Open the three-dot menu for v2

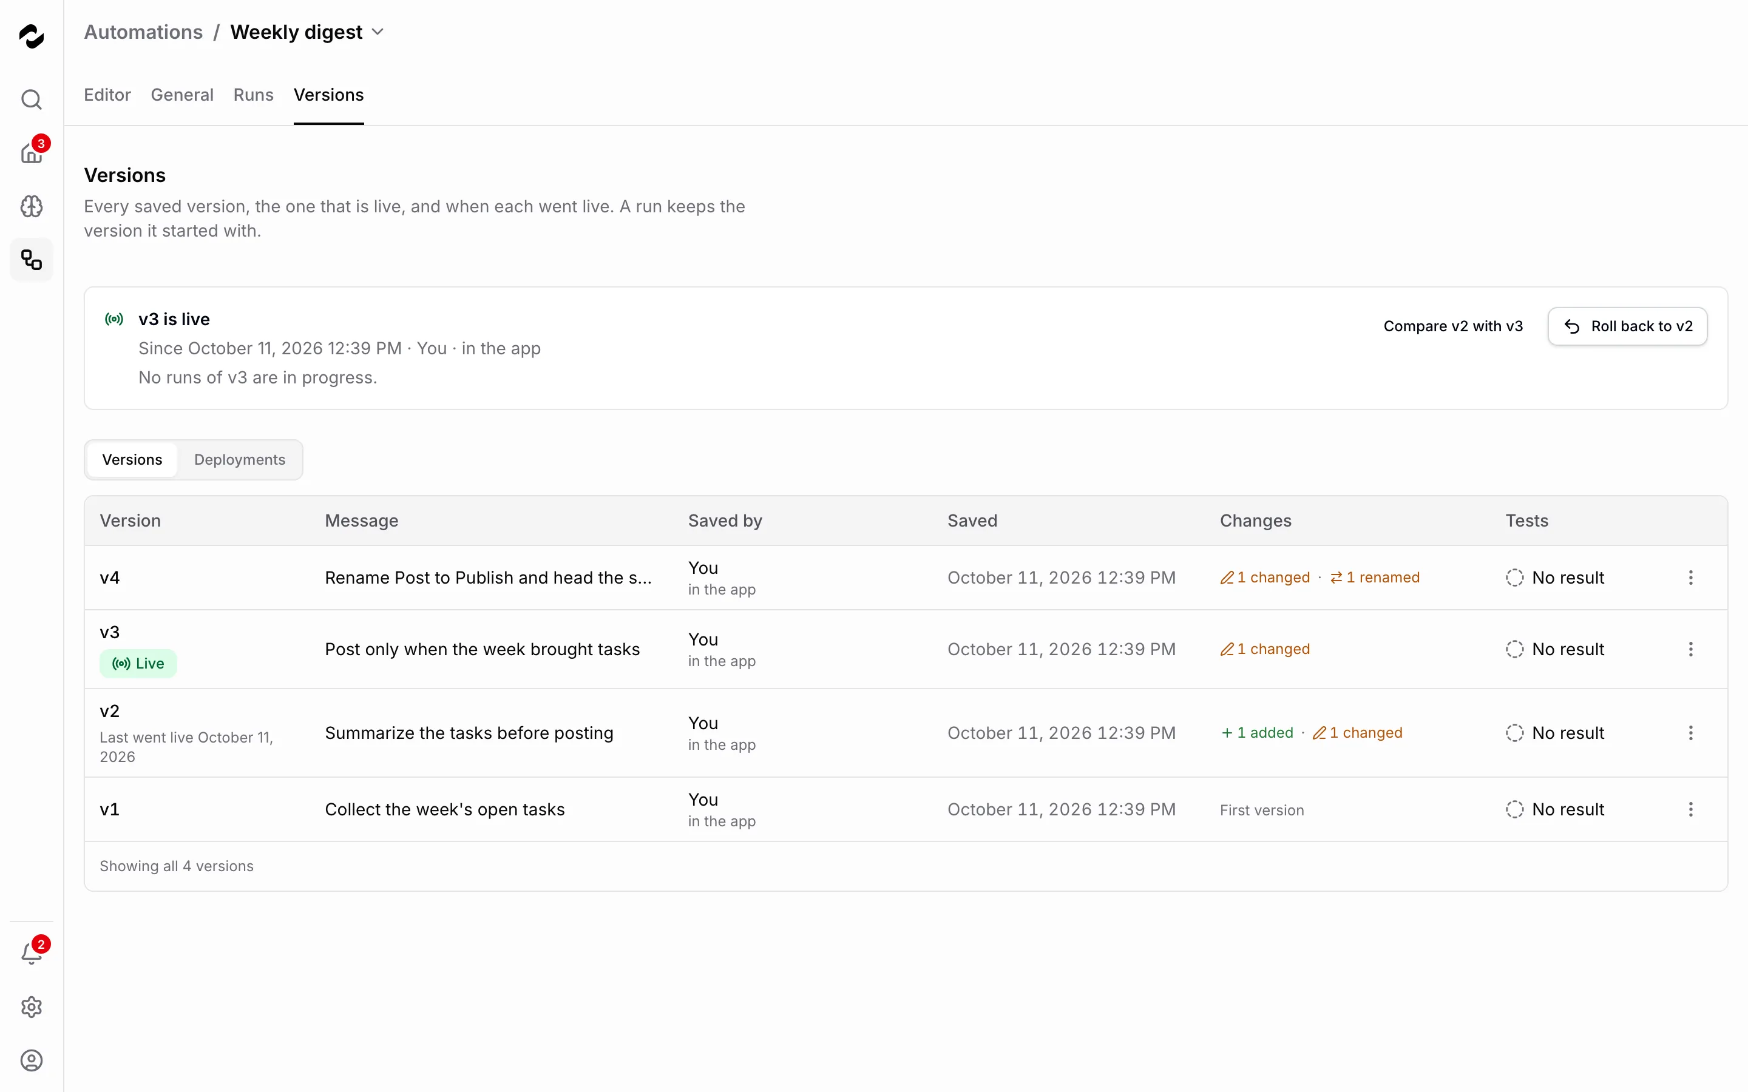[1690, 733]
